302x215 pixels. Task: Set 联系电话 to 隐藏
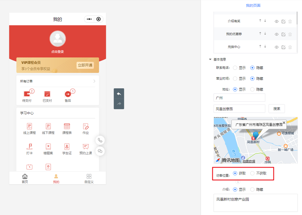[x=252, y=68]
